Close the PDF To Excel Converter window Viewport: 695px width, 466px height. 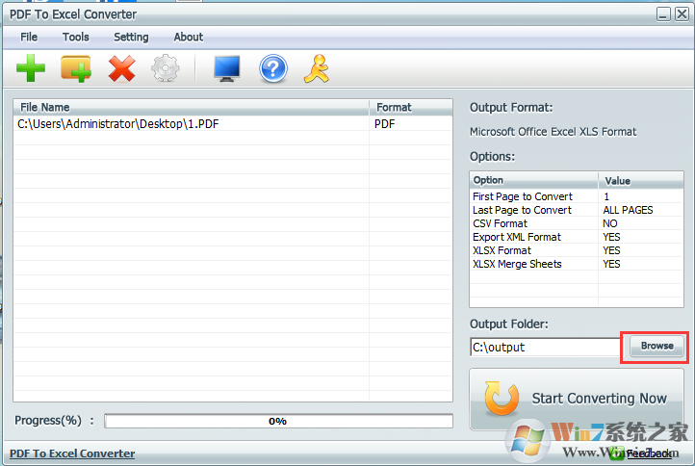tap(682, 14)
